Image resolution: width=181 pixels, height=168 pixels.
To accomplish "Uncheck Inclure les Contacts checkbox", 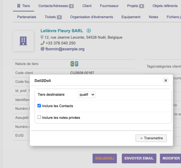I will [x=39, y=106].
